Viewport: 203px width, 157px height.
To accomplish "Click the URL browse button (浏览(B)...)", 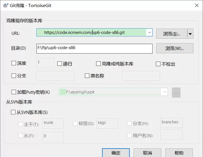I will click(171, 34).
